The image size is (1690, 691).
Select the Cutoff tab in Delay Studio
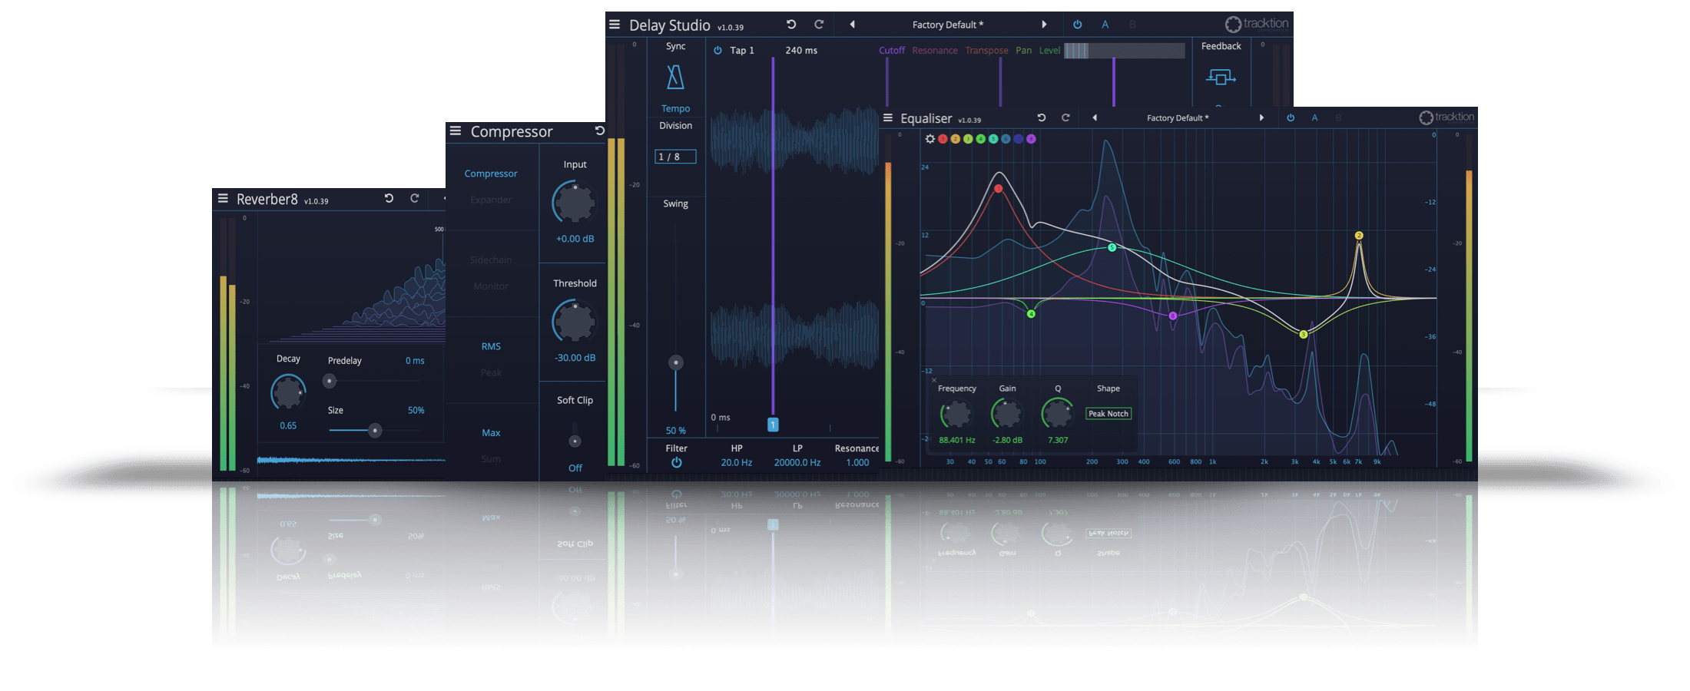point(892,50)
